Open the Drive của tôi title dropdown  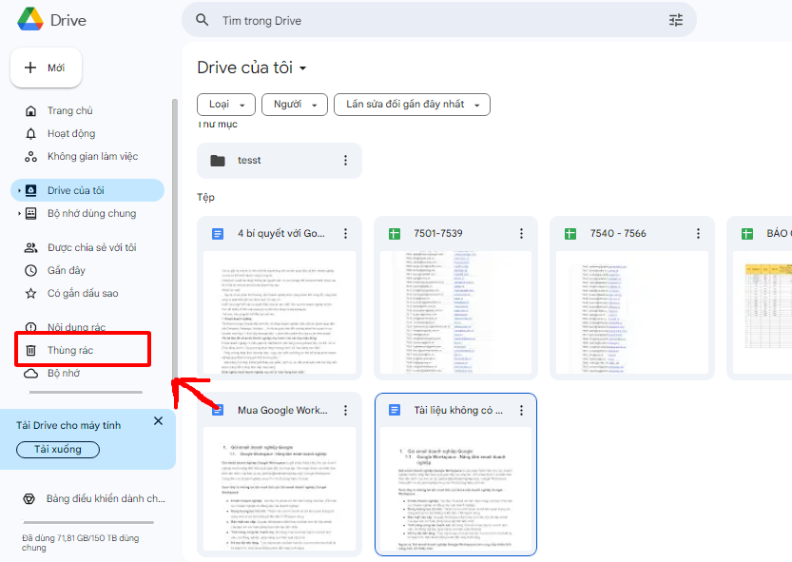303,68
